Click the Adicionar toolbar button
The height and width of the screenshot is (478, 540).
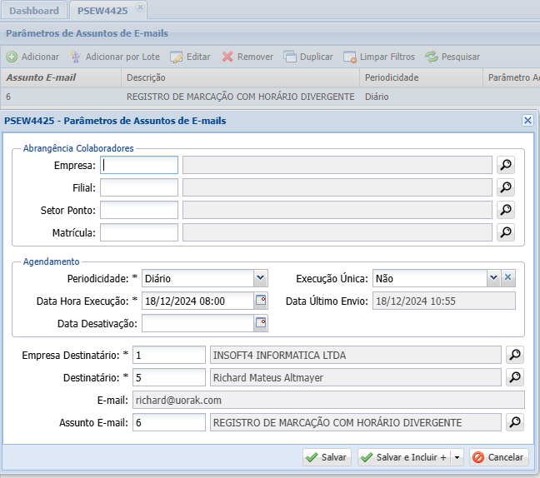click(32, 57)
